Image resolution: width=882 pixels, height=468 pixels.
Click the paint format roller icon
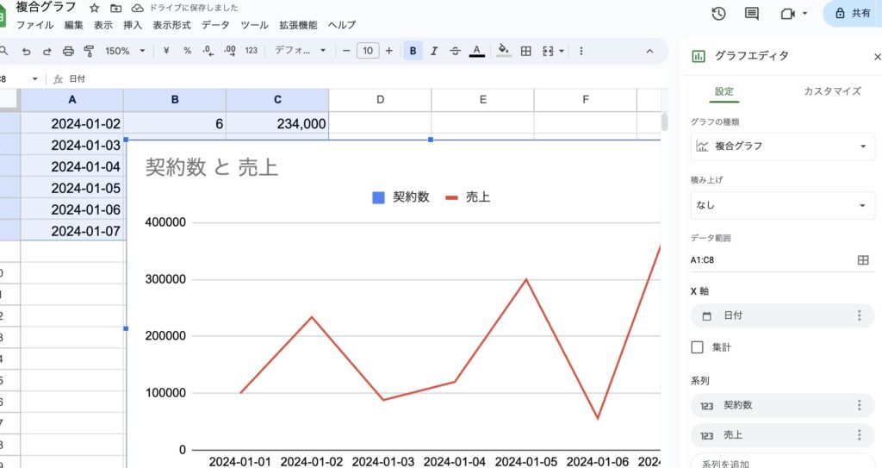pyautogui.click(x=89, y=51)
